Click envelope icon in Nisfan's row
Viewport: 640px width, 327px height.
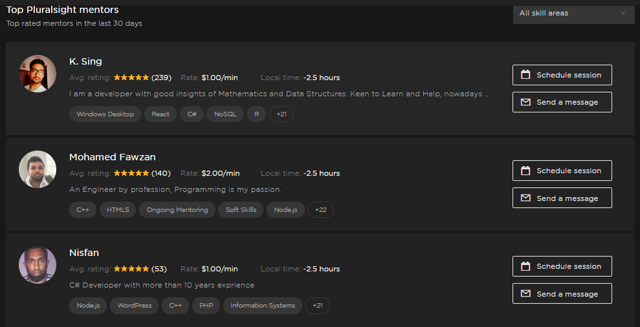coord(525,293)
